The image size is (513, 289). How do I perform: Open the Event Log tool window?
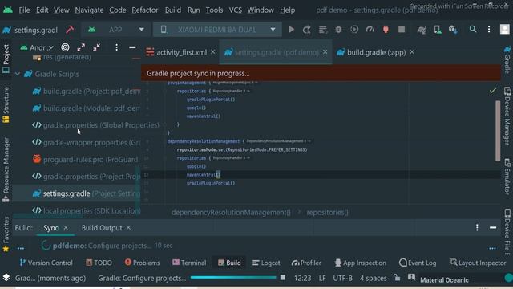coord(418,263)
